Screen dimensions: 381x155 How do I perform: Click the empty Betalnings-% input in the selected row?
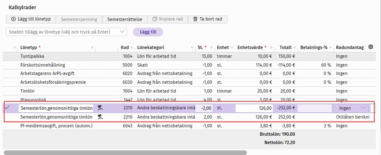315,108
